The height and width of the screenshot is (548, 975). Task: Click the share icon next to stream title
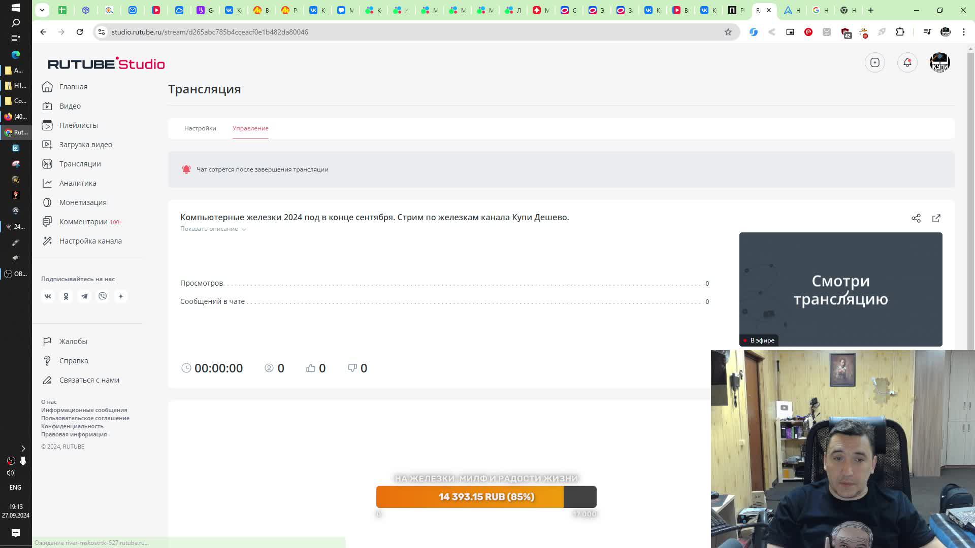pyautogui.click(x=916, y=218)
